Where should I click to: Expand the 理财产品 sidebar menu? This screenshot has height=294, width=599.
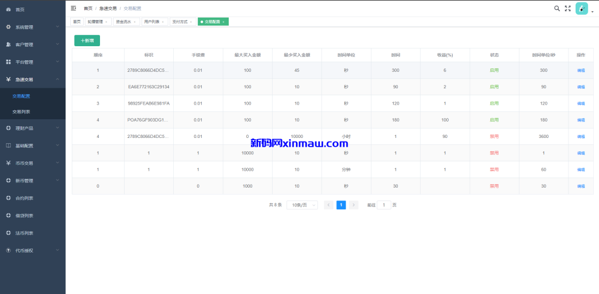pyautogui.click(x=33, y=128)
